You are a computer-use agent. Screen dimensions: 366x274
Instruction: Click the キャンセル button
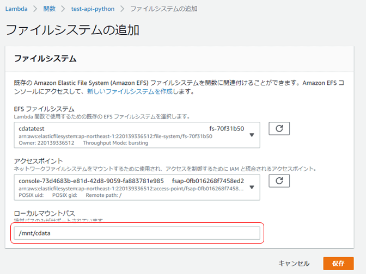(294, 264)
